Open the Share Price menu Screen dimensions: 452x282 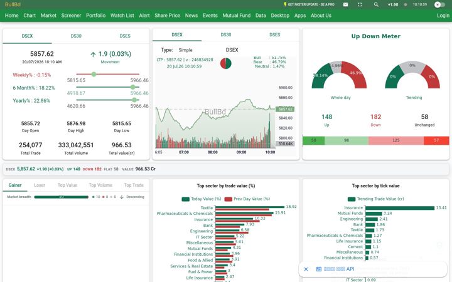[167, 16]
